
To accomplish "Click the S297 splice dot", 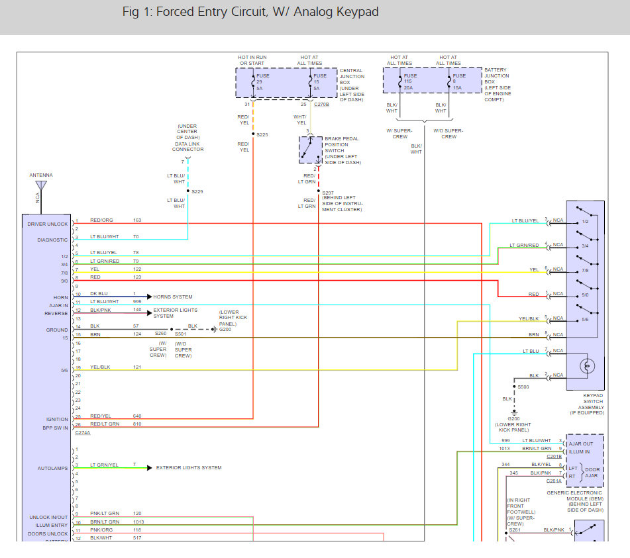I will [x=318, y=191].
